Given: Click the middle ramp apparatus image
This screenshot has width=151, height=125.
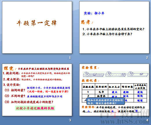Looking at the screenshot, I should (116, 74).
